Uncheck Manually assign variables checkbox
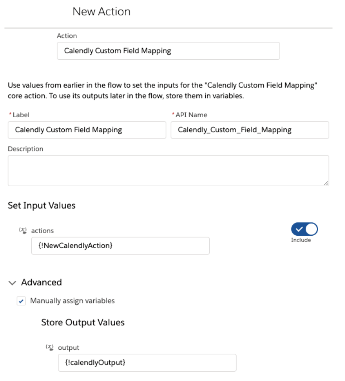This screenshot has height=381, width=345. coord(21,301)
